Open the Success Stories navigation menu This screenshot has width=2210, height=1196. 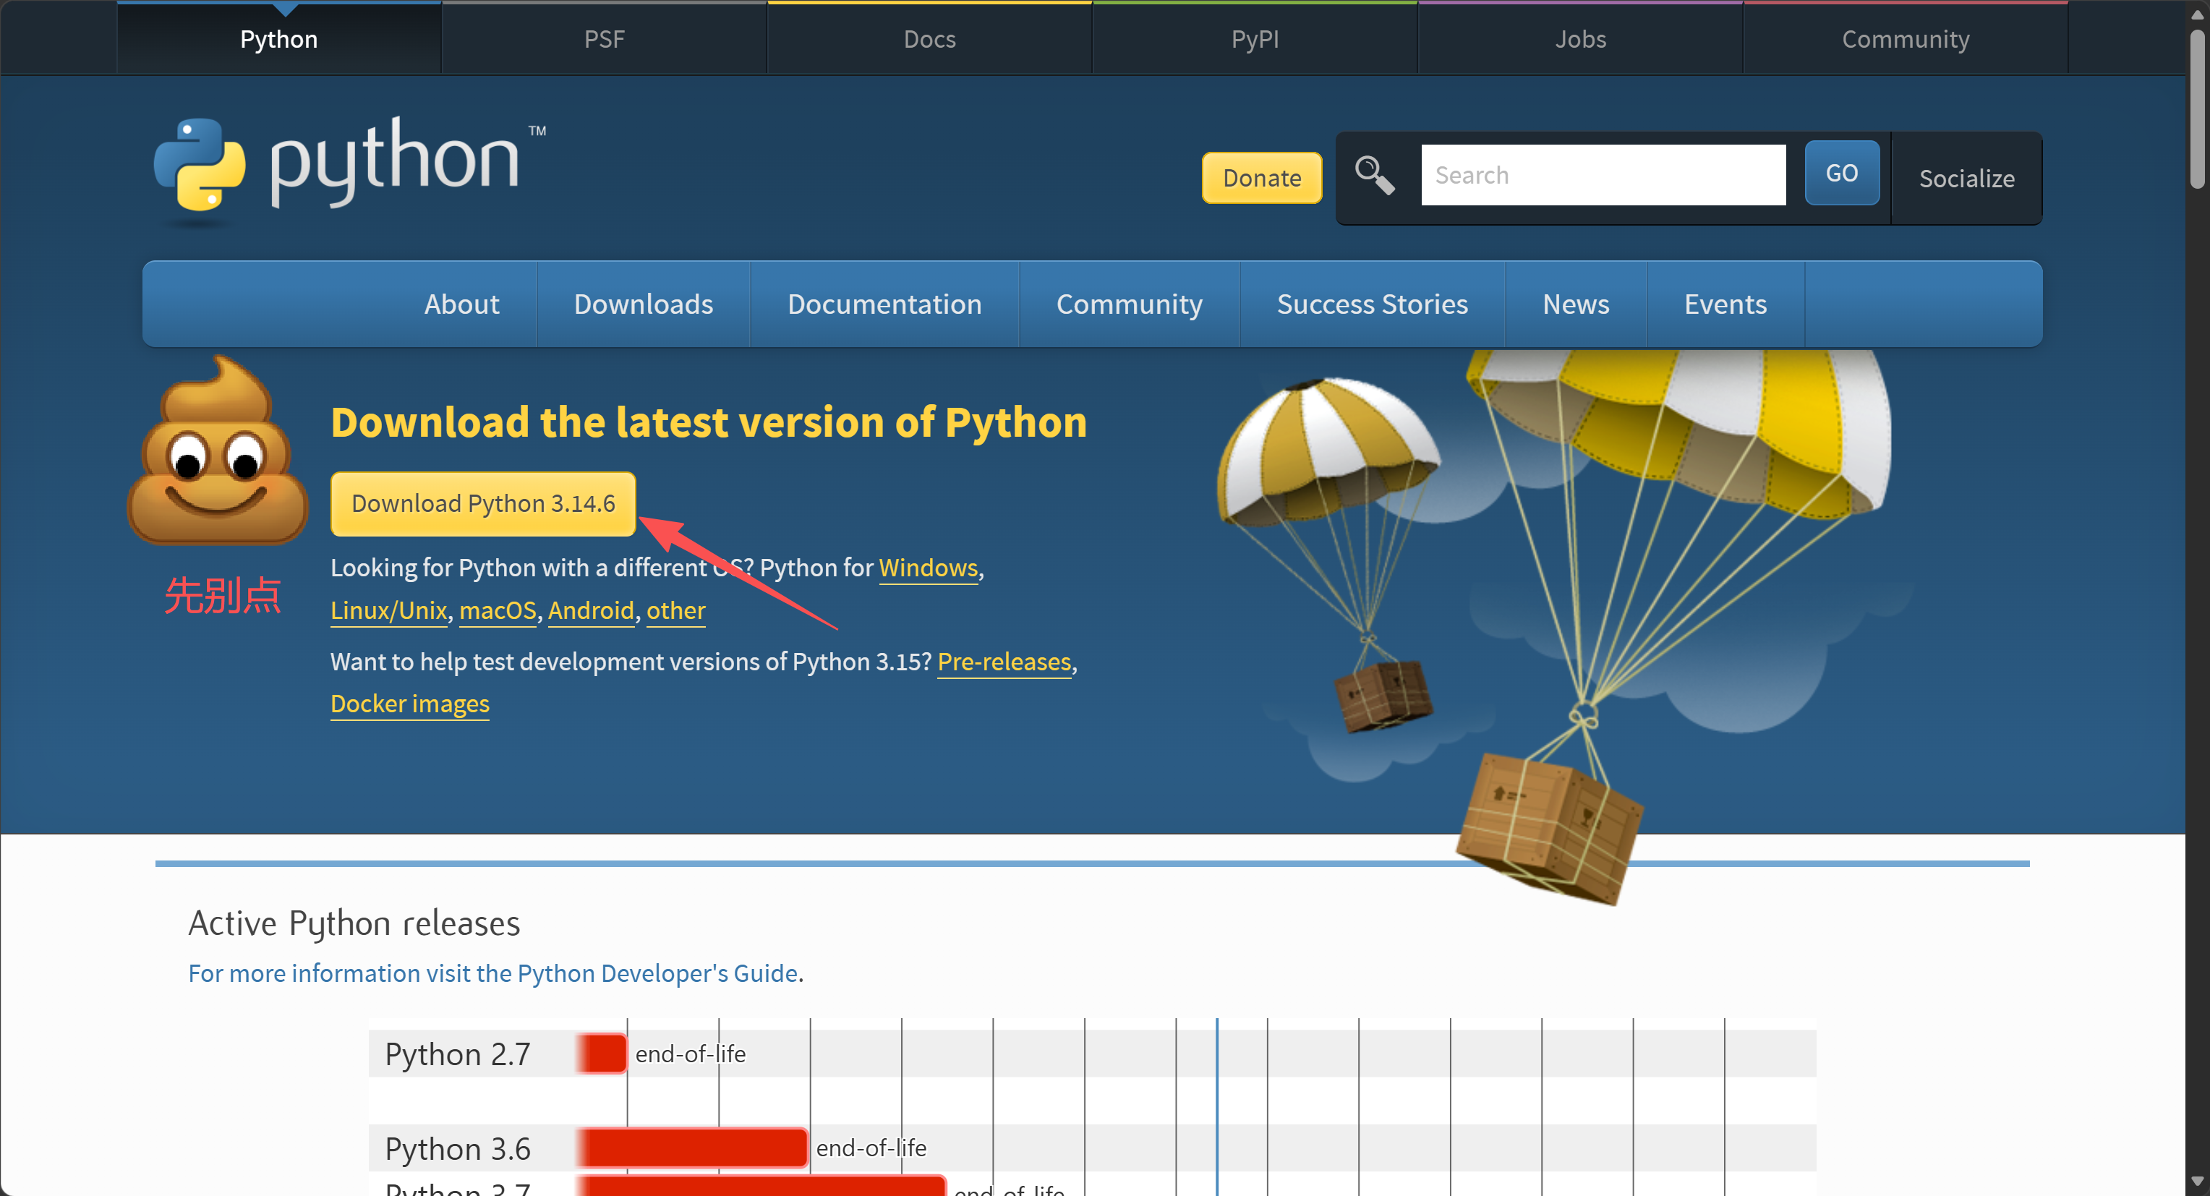point(1373,304)
